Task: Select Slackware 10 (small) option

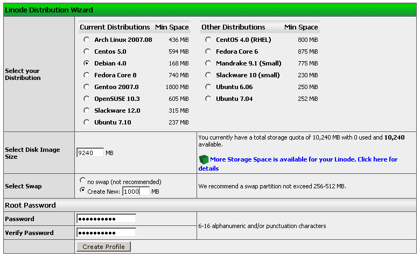Action: tap(208, 75)
